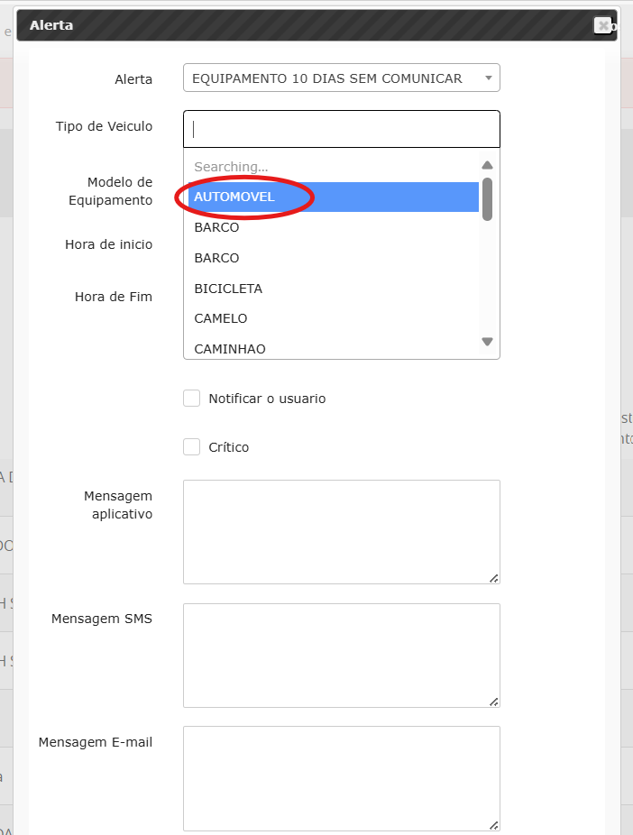Enable Notificar o usuario checkbox
633x835 pixels.
coord(192,399)
